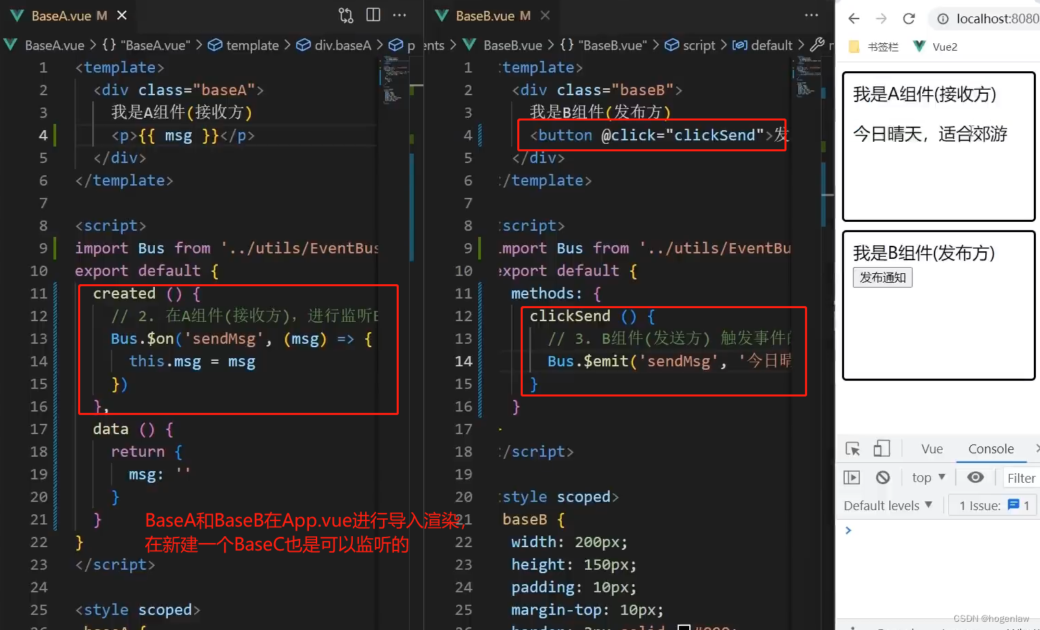Click the color swatch on the border line

pos(684,627)
